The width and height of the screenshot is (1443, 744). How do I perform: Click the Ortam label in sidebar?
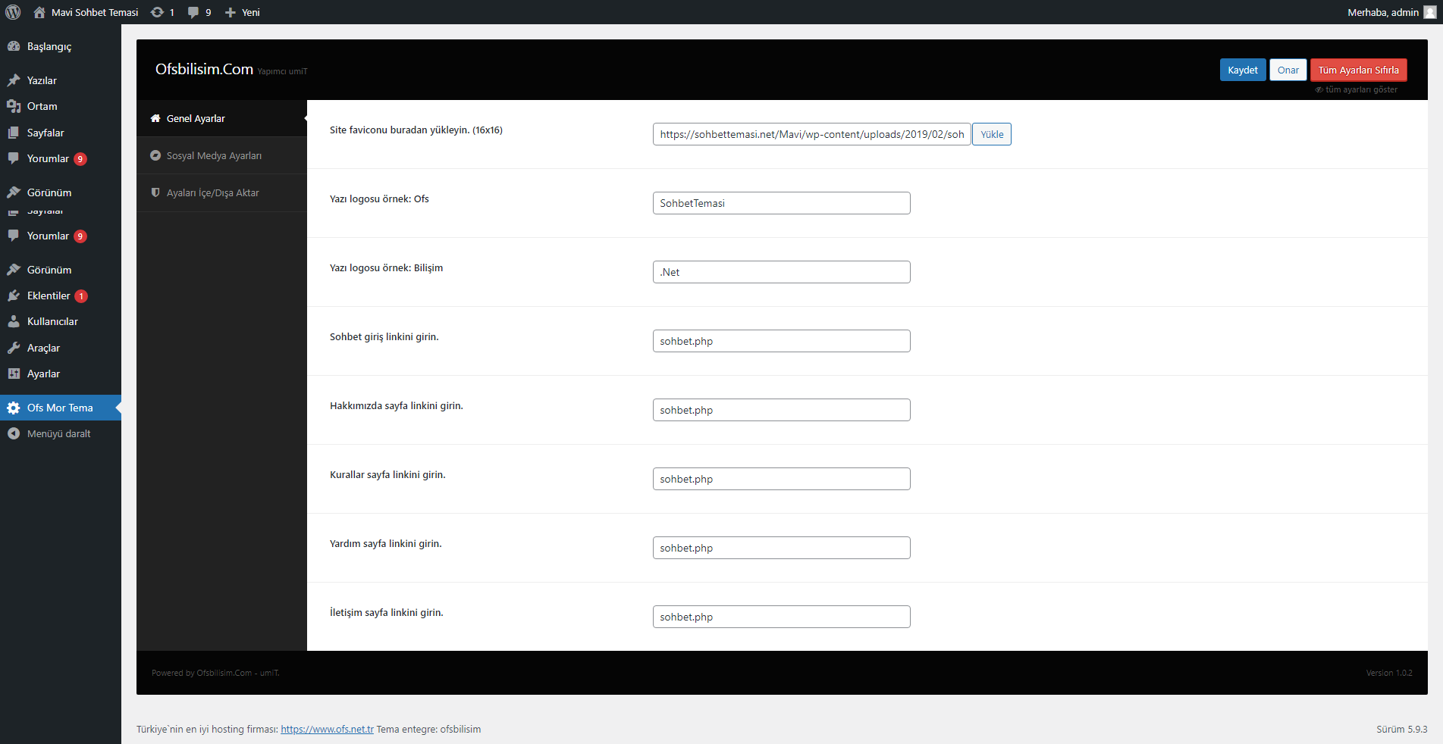tap(42, 106)
